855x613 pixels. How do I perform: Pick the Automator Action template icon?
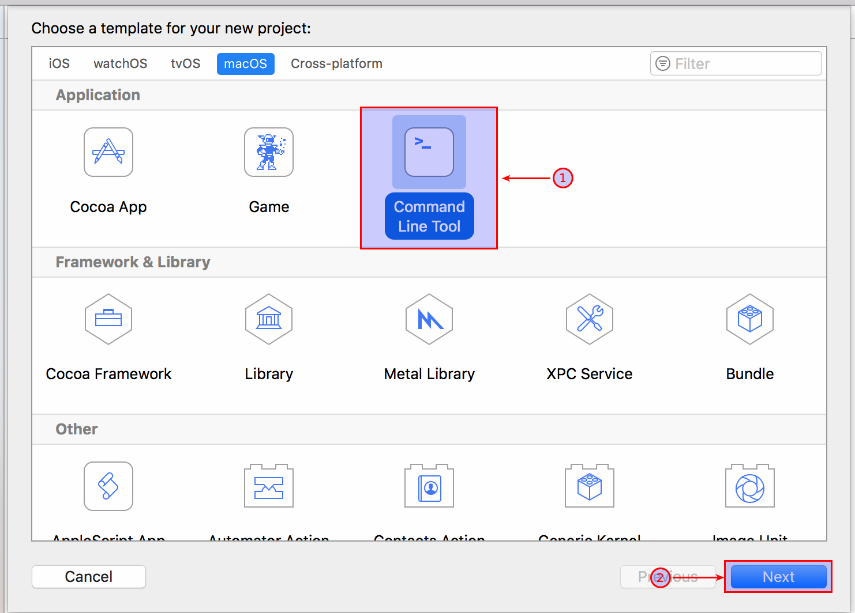pos(269,486)
